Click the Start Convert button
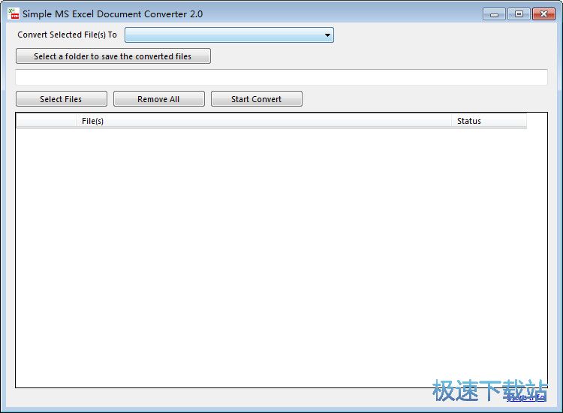Screen dimensions: 563x413 coord(257,99)
